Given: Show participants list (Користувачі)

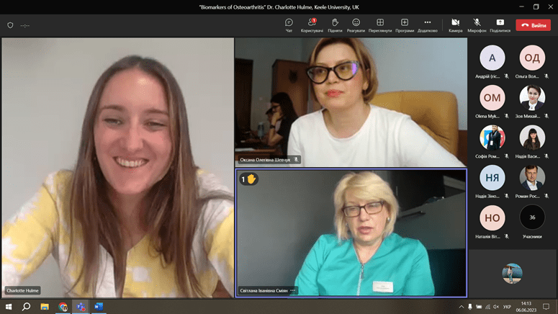Looking at the screenshot, I should coord(312,24).
